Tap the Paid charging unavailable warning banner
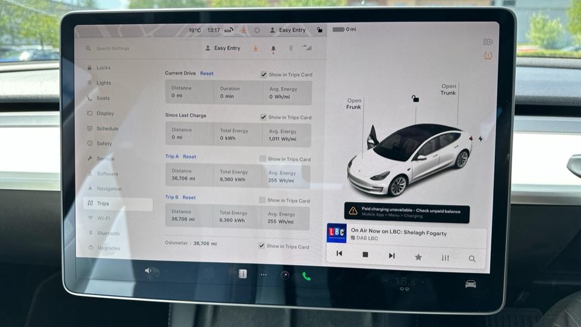581x327 pixels. [407, 212]
